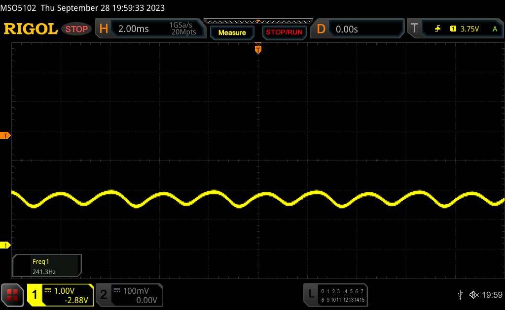Image resolution: width=505 pixels, height=310 pixels.
Task: Open the trigger T settings
Action: pos(414,28)
